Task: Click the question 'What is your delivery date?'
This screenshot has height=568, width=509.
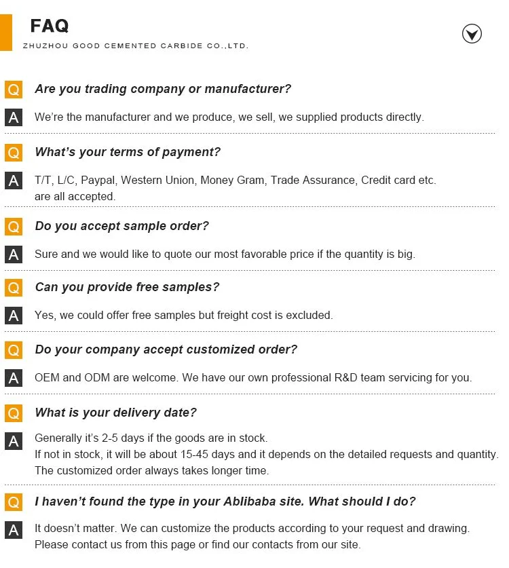Action: (x=115, y=413)
